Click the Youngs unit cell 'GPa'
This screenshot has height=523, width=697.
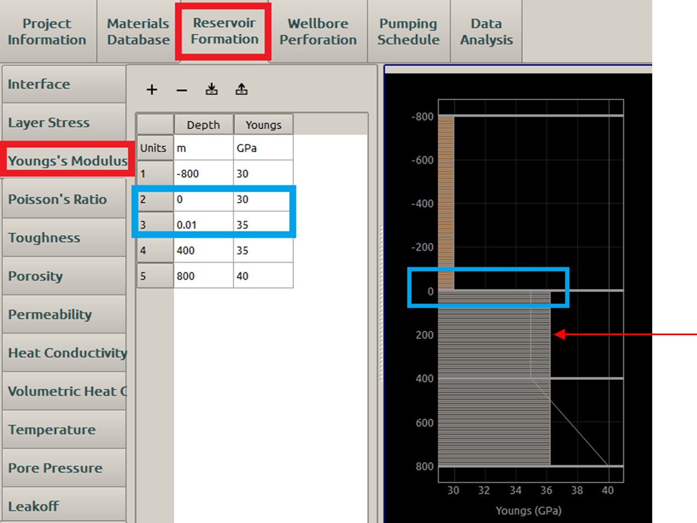pyautogui.click(x=263, y=148)
